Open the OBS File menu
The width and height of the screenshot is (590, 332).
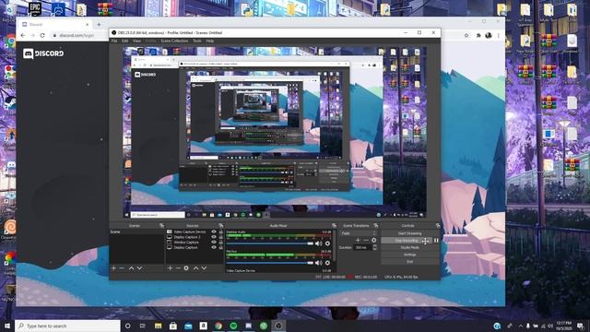pos(114,41)
